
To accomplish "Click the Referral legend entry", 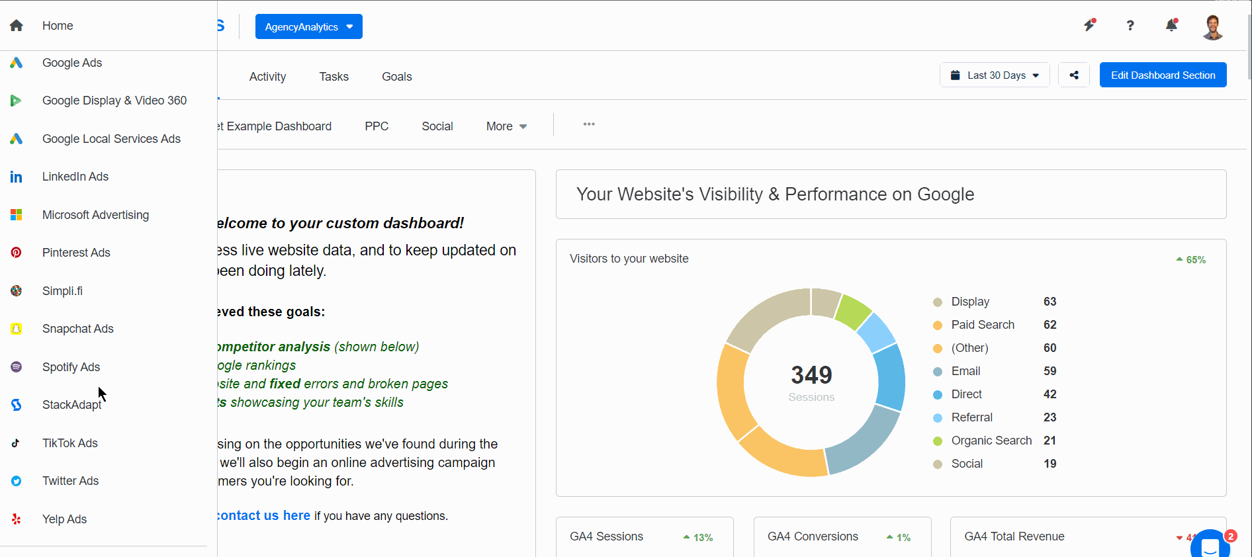I will click(995, 417).
